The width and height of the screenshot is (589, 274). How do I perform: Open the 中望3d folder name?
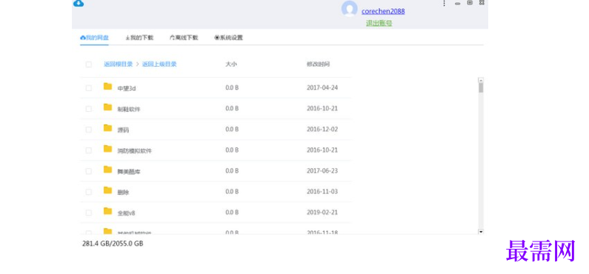[126, 89]
